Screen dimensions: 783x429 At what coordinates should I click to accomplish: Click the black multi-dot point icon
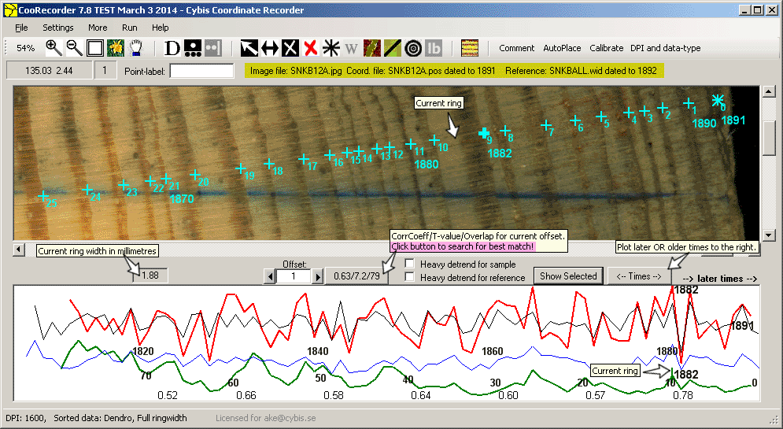pos(192,48)
